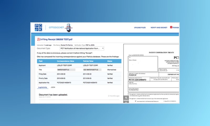Click the Title field label
Viewport: 210px width, 126px height.
tap(40, 70)
